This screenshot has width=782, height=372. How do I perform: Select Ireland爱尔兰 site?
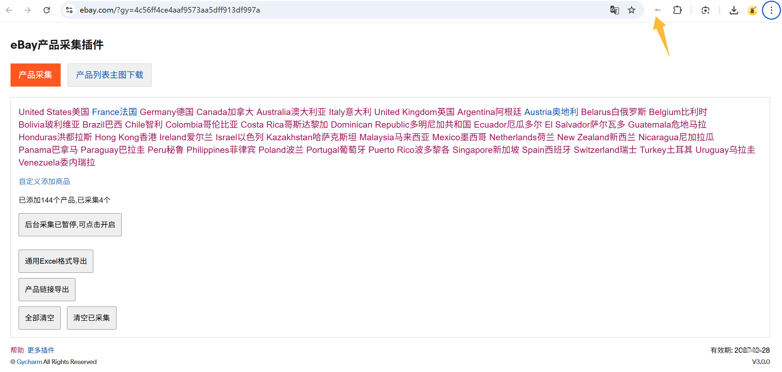pyautogui.click(x=186, y=137)
